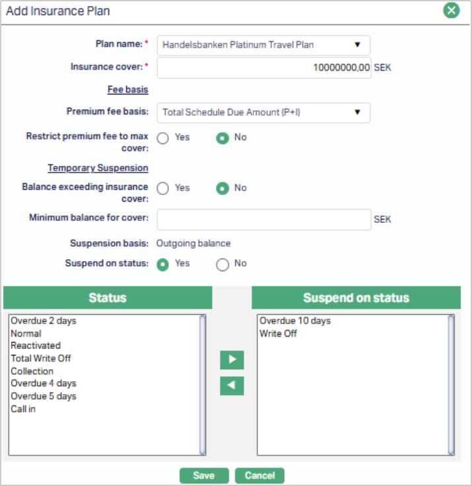472x486 pixels.
Task: Cancel adding the insurance plan
Action: pyautogui.click(x=259, y=475)
